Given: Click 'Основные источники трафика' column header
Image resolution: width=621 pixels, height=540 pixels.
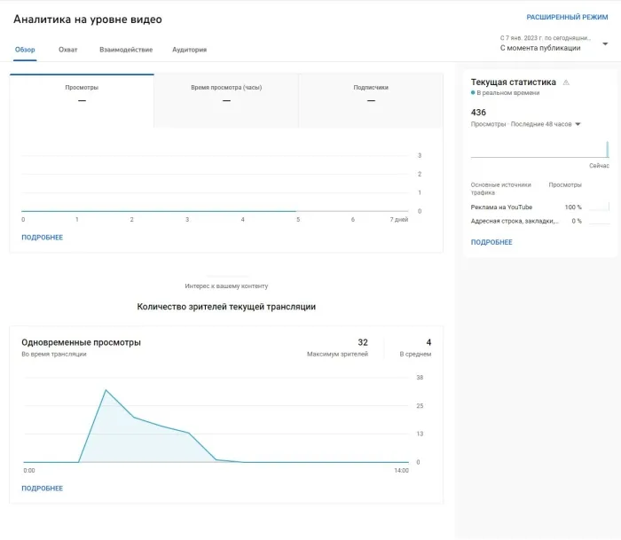Looking at the screenshot, I should 500,189.
